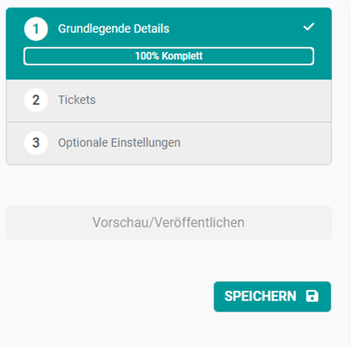Click the 100% Komplett progress bar
This screenshot has width=351, height=347.
pyautogui.click(x=169, y=56)
